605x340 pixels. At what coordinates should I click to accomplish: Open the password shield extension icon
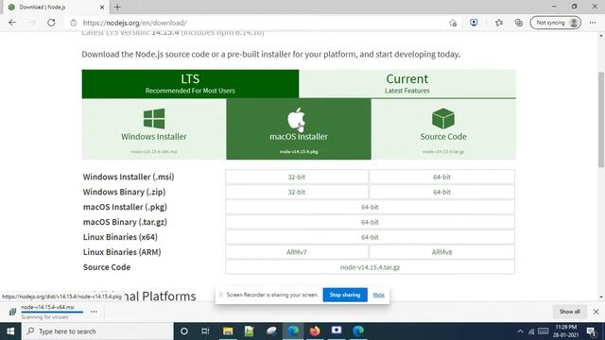pyautogui.click(x=474, y=23)
